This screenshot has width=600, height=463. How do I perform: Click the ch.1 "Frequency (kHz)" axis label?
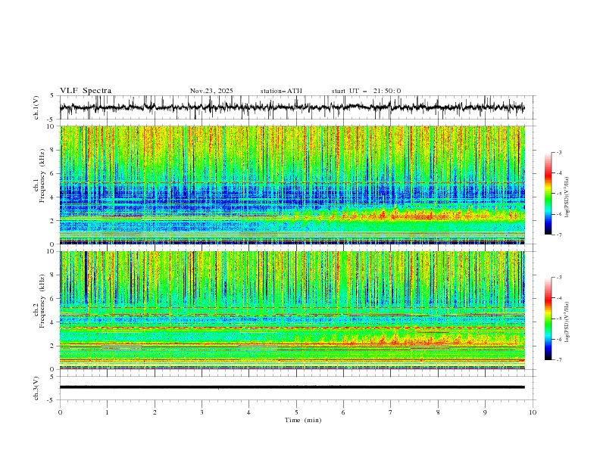pyautogui.click(x=42, y=176)
